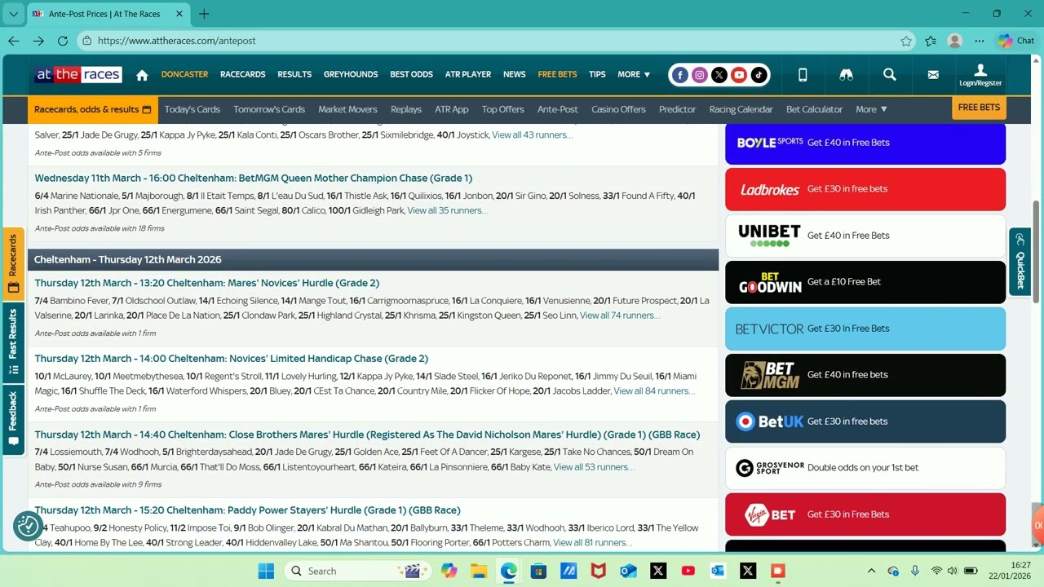Open GREYHOUNDS in top navigation
This screenshot has width=1044, height=587.
pos(351,74)
